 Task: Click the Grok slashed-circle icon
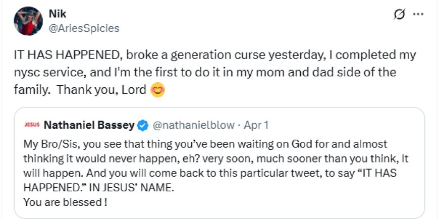[399, 15]
